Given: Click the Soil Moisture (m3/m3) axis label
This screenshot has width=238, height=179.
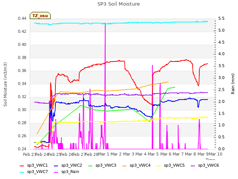Looking at the screenshot, I should point(5,84).
